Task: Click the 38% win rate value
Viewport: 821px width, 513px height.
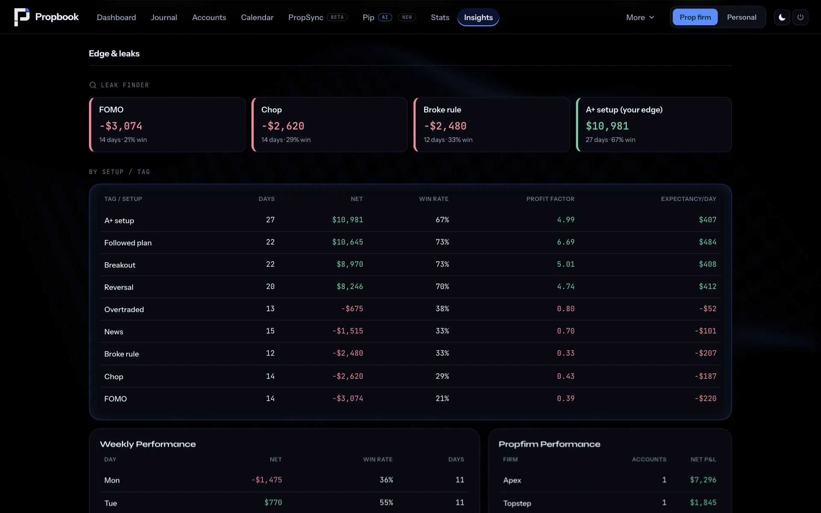Action: [x=442, y=309]
